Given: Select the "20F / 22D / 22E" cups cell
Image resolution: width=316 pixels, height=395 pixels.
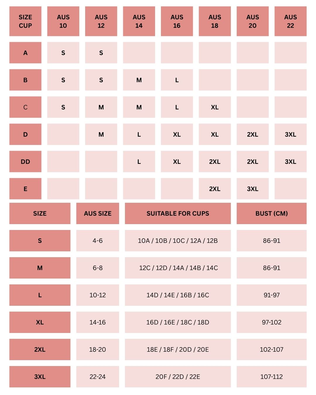Looking at the screenshot, I should coord(178,377).
